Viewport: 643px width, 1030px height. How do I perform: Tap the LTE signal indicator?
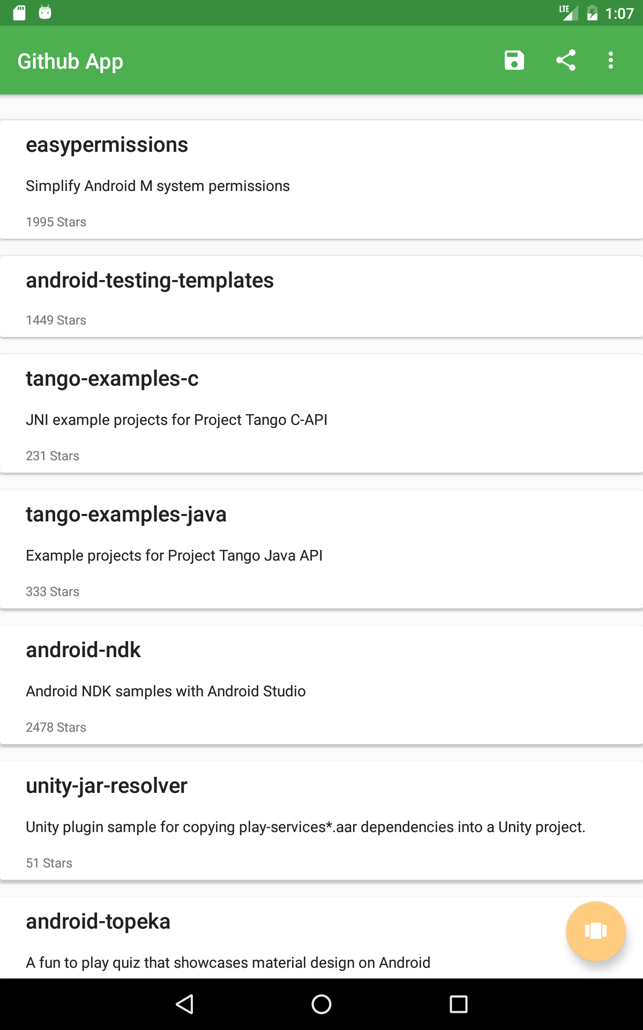pos(568,13)
